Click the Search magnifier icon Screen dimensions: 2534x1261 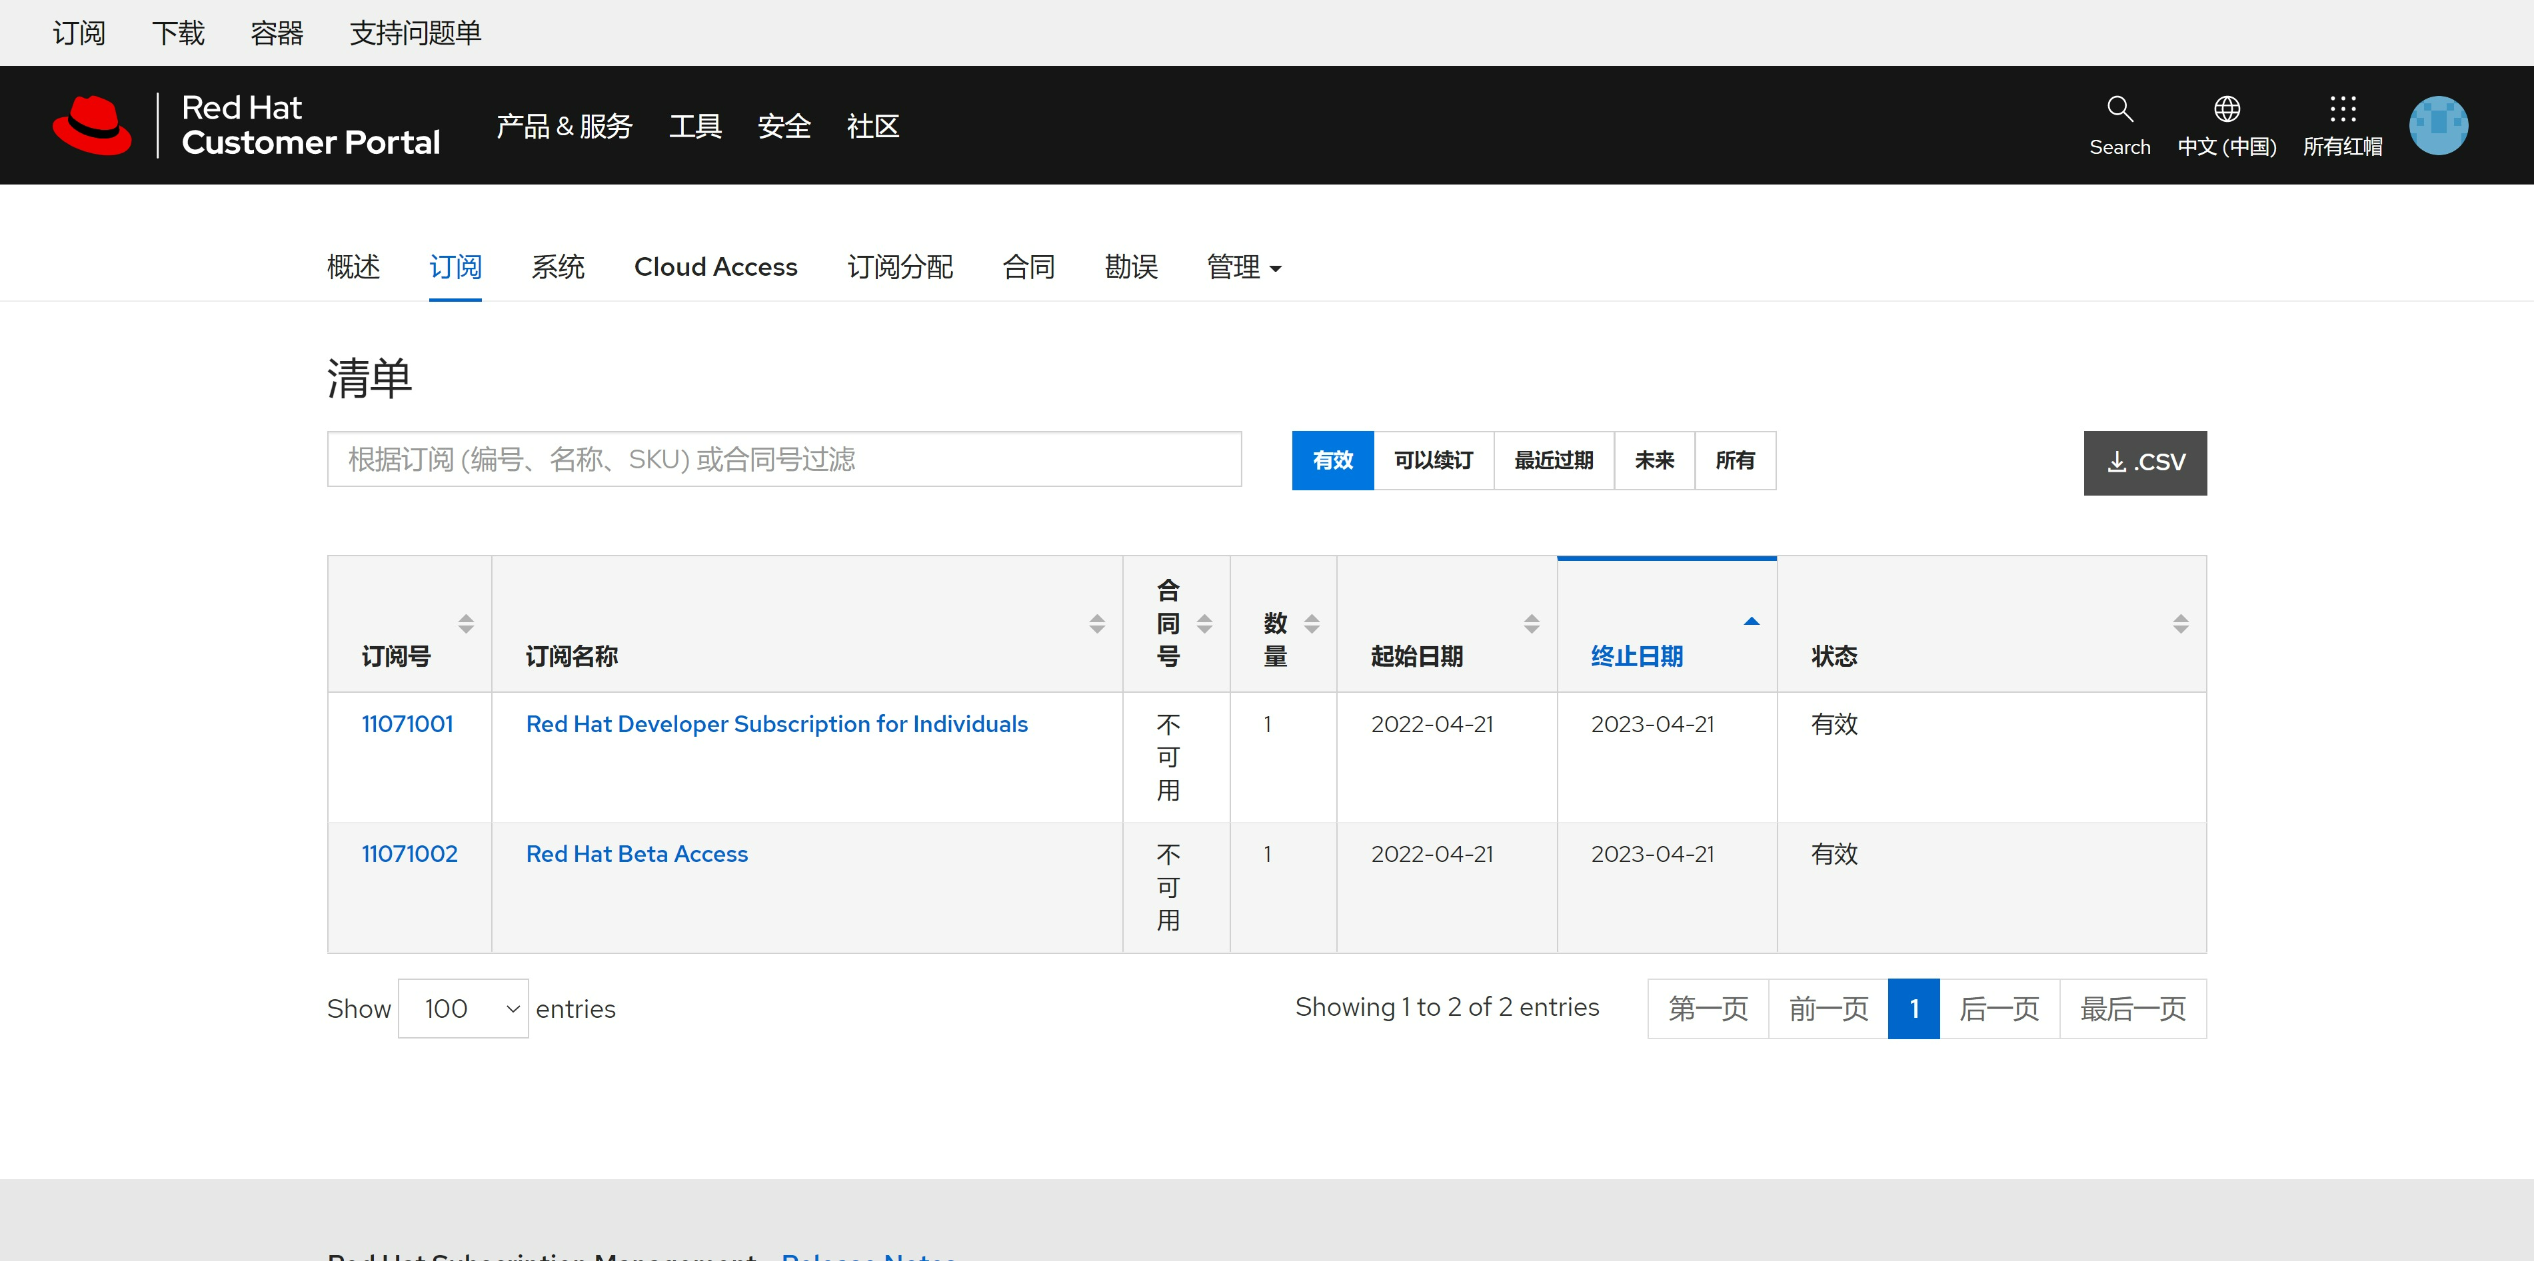[2119, 109]
